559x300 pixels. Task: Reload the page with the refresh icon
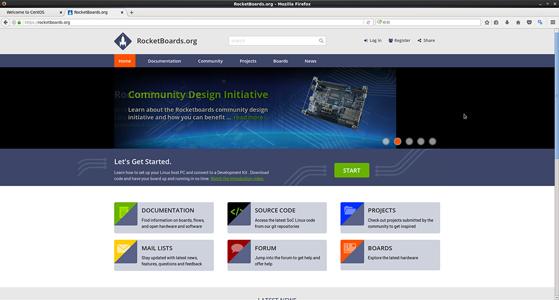(368, 22)
